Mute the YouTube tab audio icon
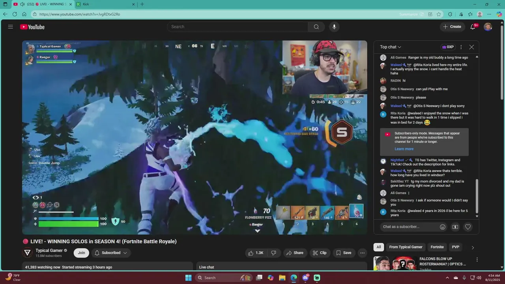This screenshot has width=505, height=284. click(x=22, y=4)
